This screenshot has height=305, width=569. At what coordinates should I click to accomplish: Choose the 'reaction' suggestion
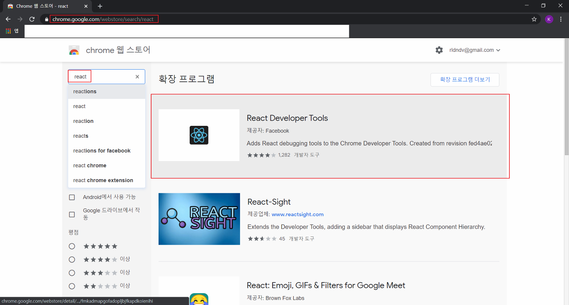[107, 121]
